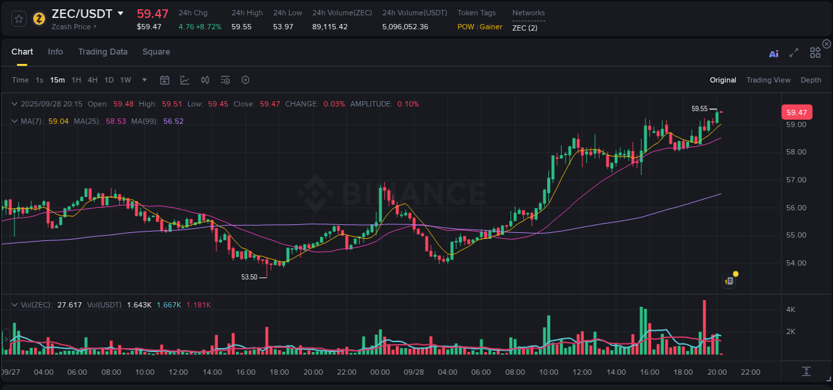Open the widget layout icon

click(x=815, y=53)
